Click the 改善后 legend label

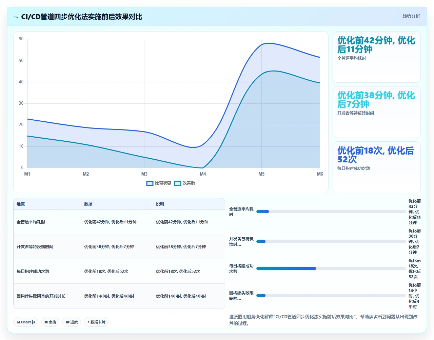click(189, 183)
